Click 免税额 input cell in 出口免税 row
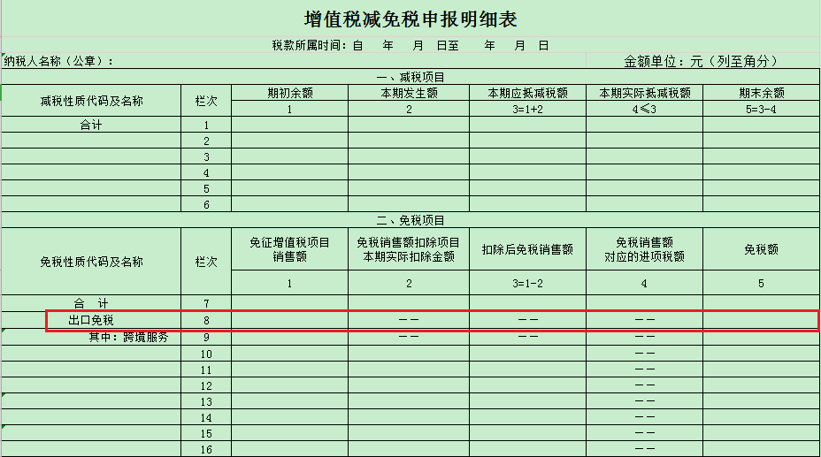The width and height of the screenshot is (821, 457). pyautogui.click(x=762, y=320)
